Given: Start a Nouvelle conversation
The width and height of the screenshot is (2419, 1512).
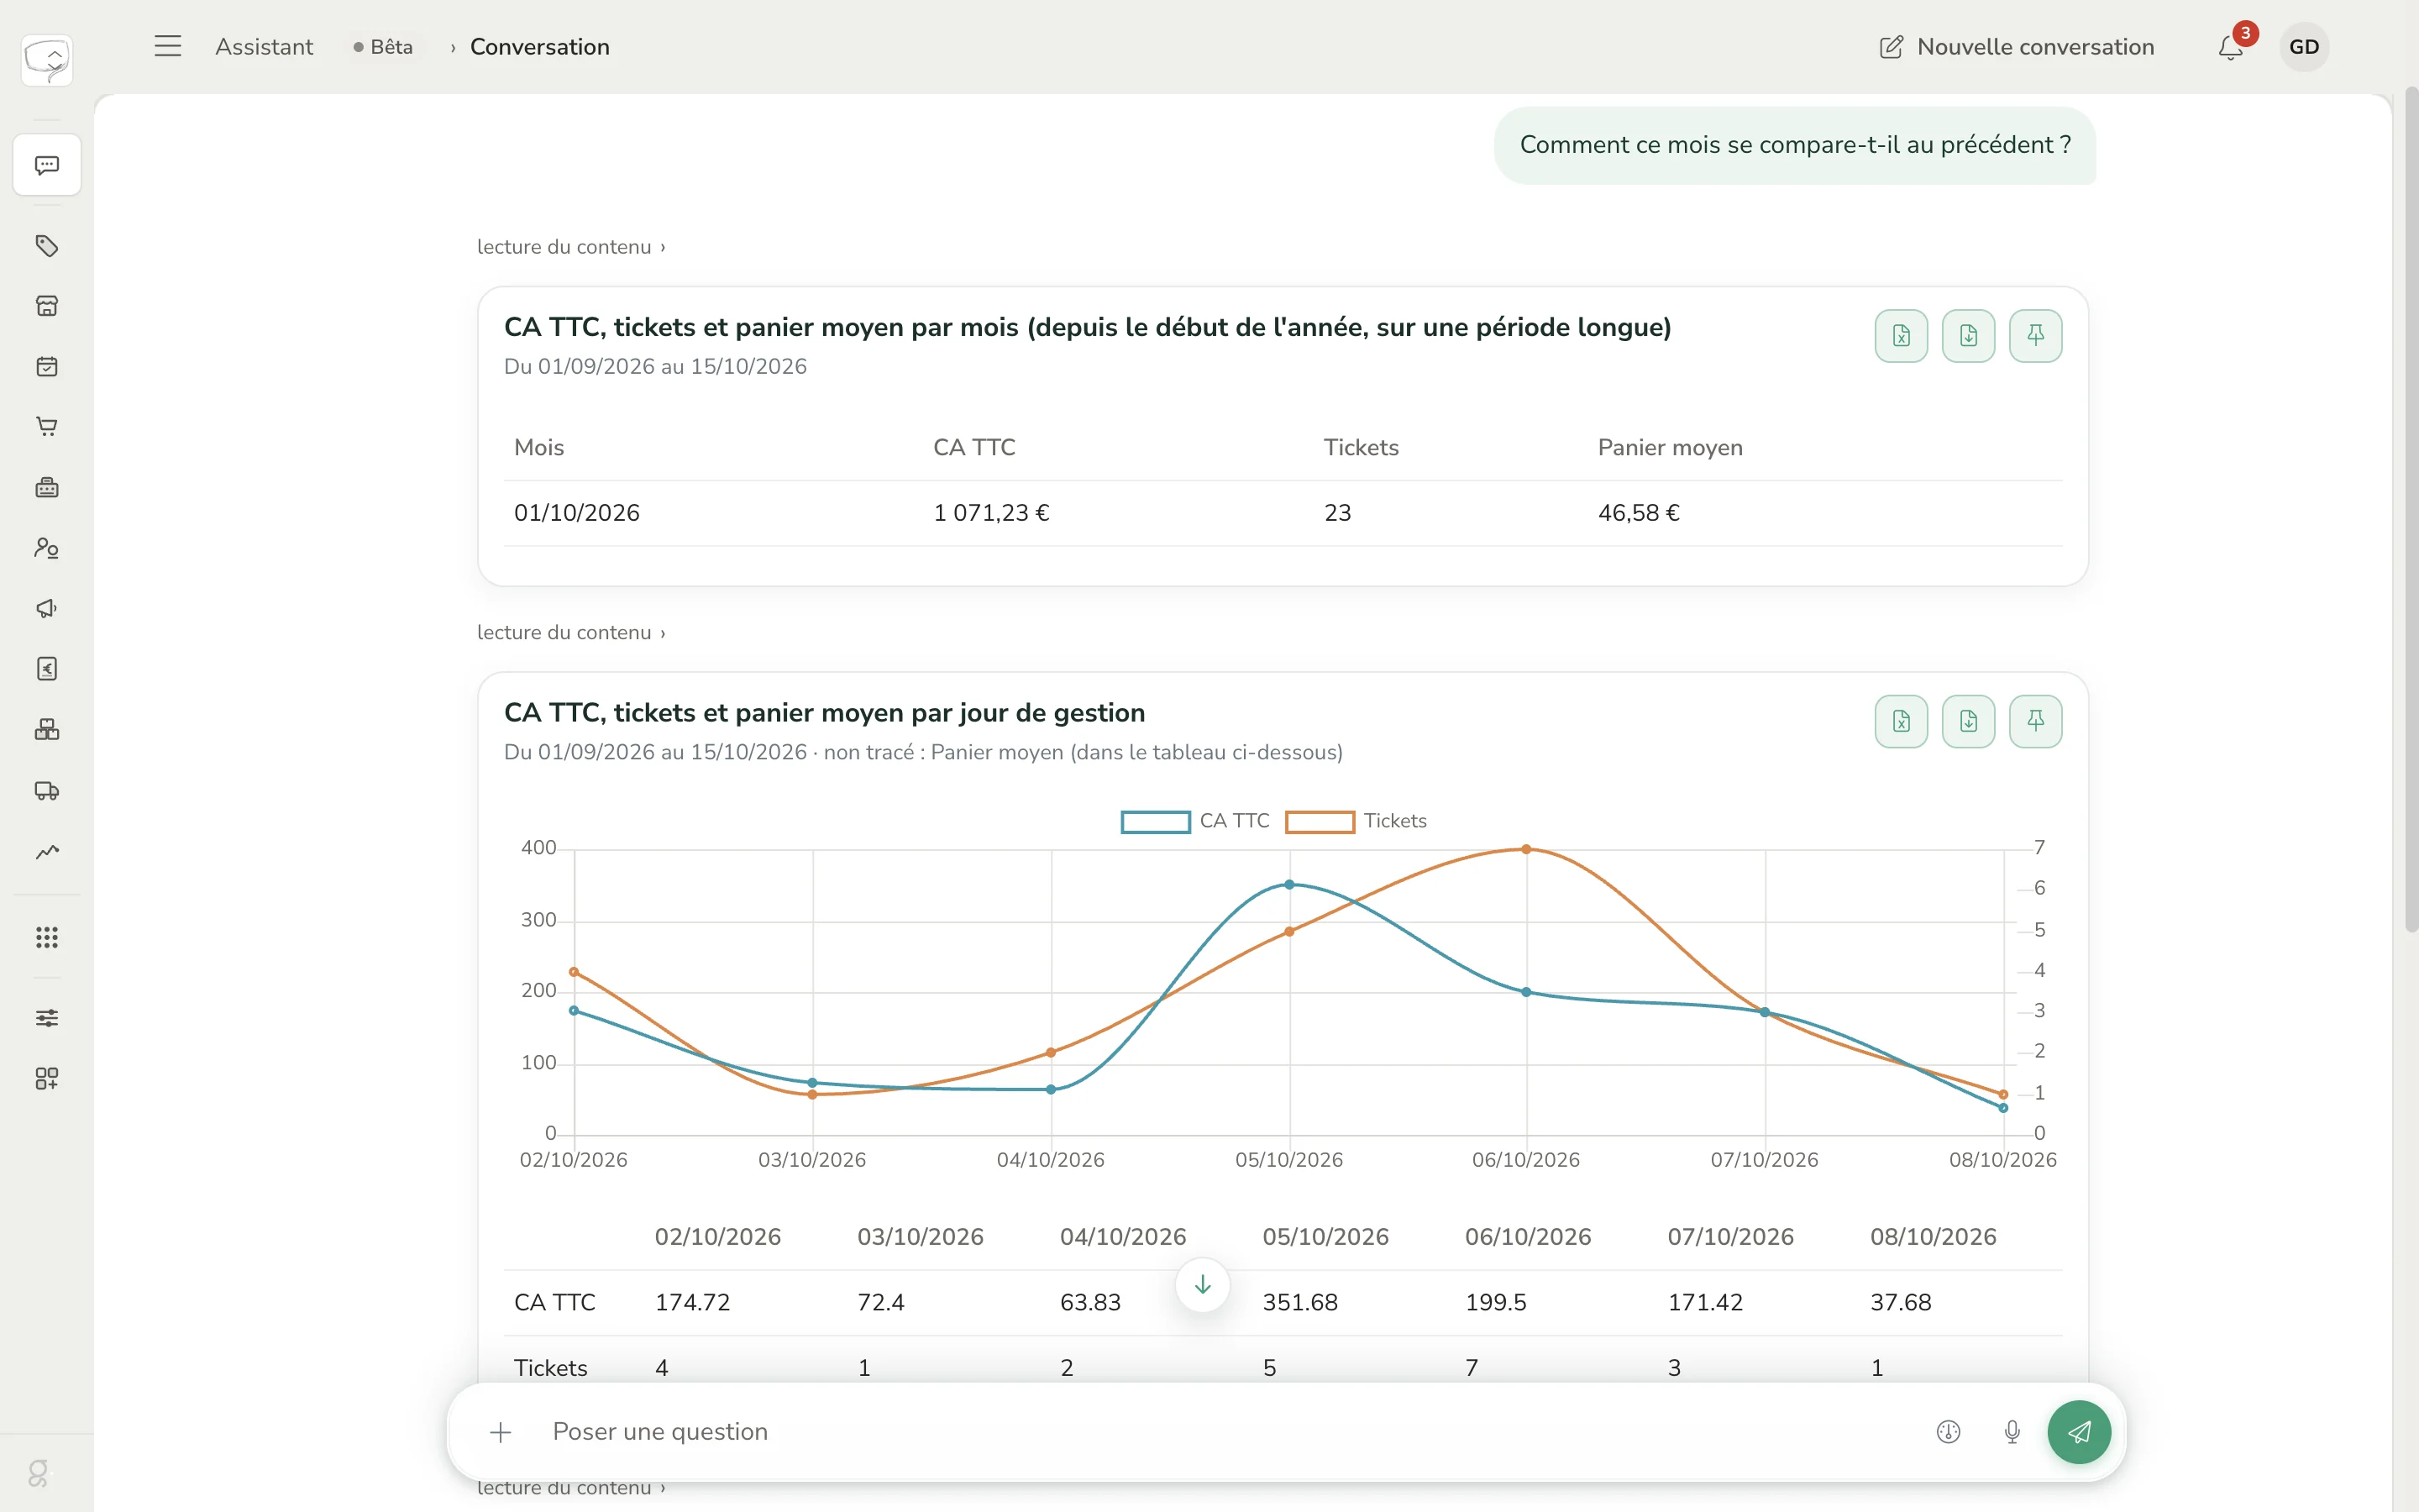Looking at the screenshot, I should [2018, 47].
